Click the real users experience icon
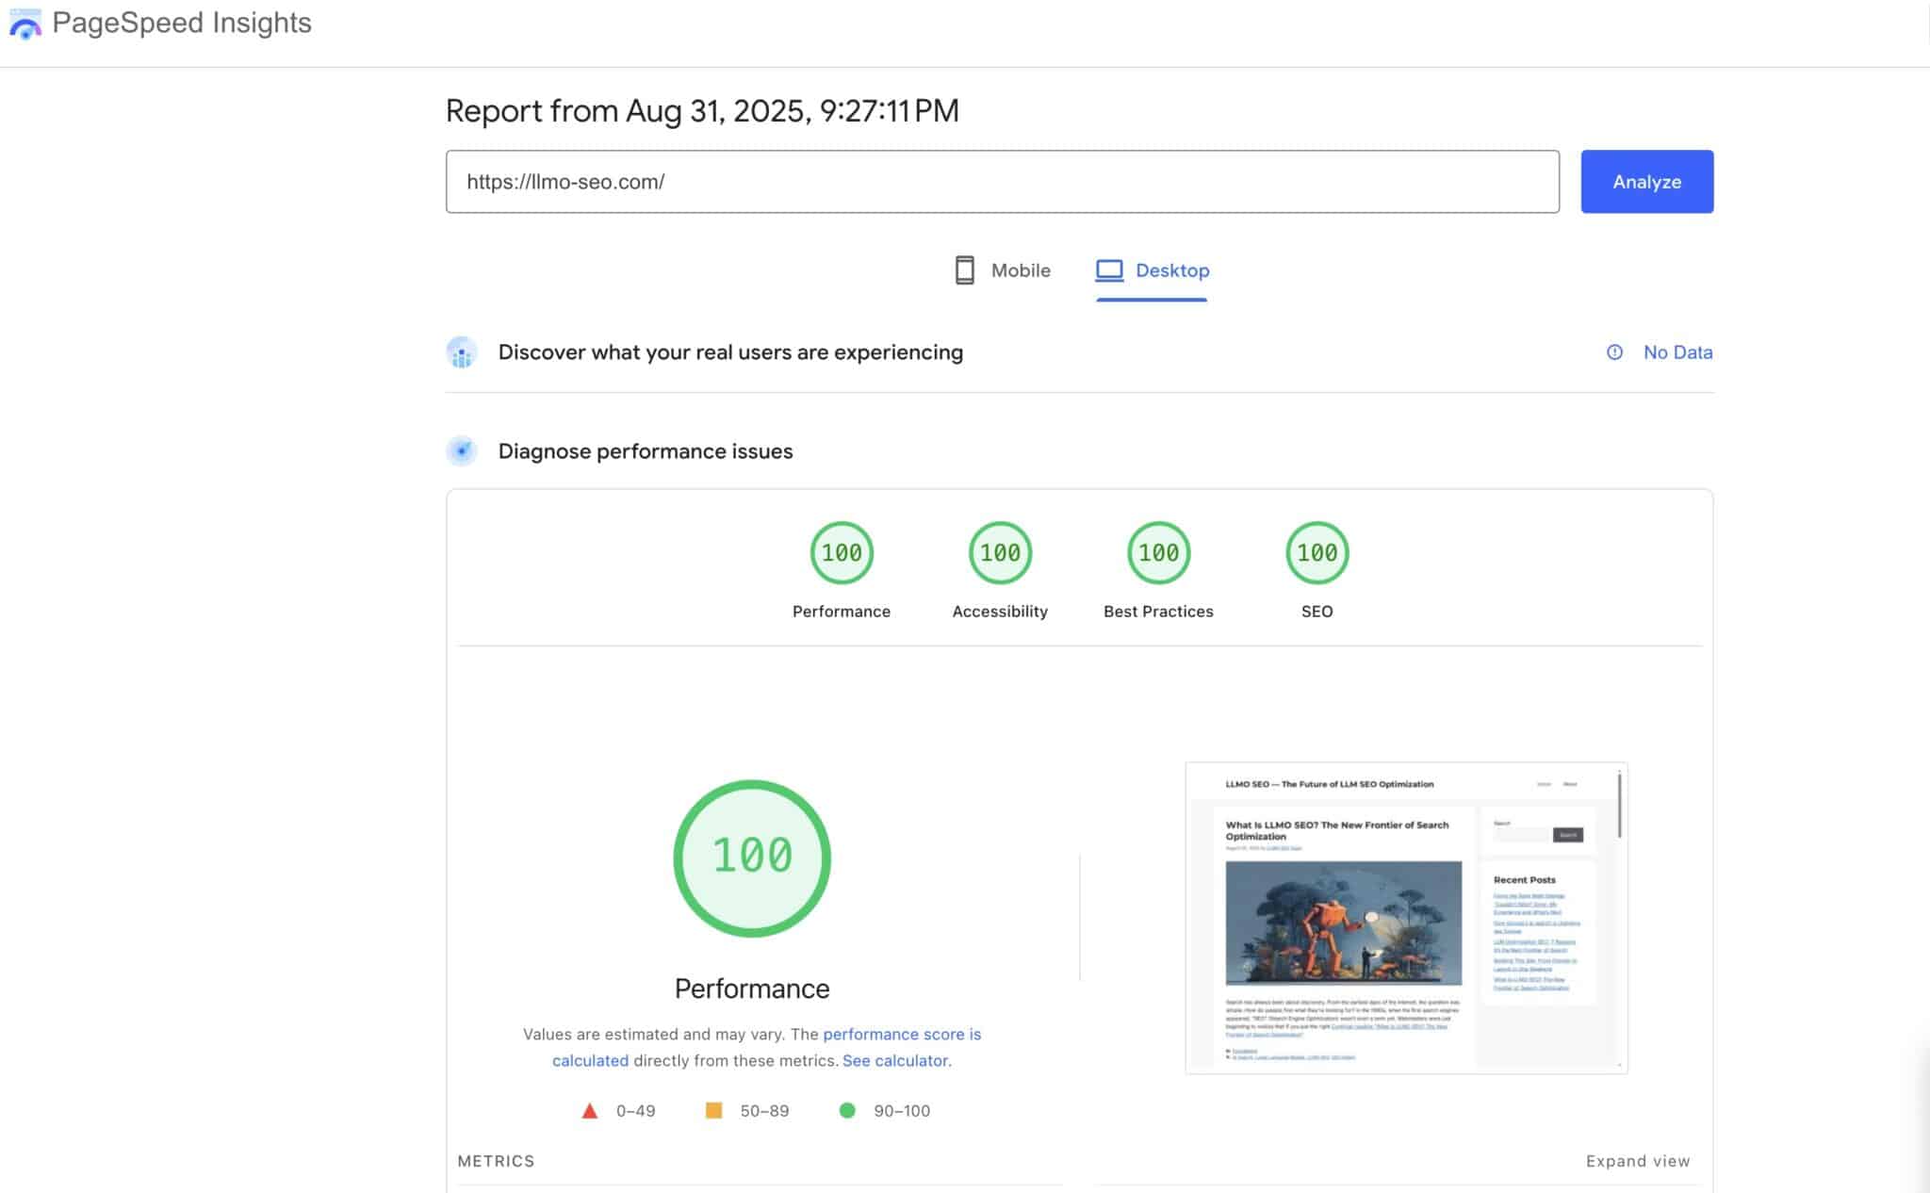This screenshot has height=1193, width=1930. pos(462,352)
